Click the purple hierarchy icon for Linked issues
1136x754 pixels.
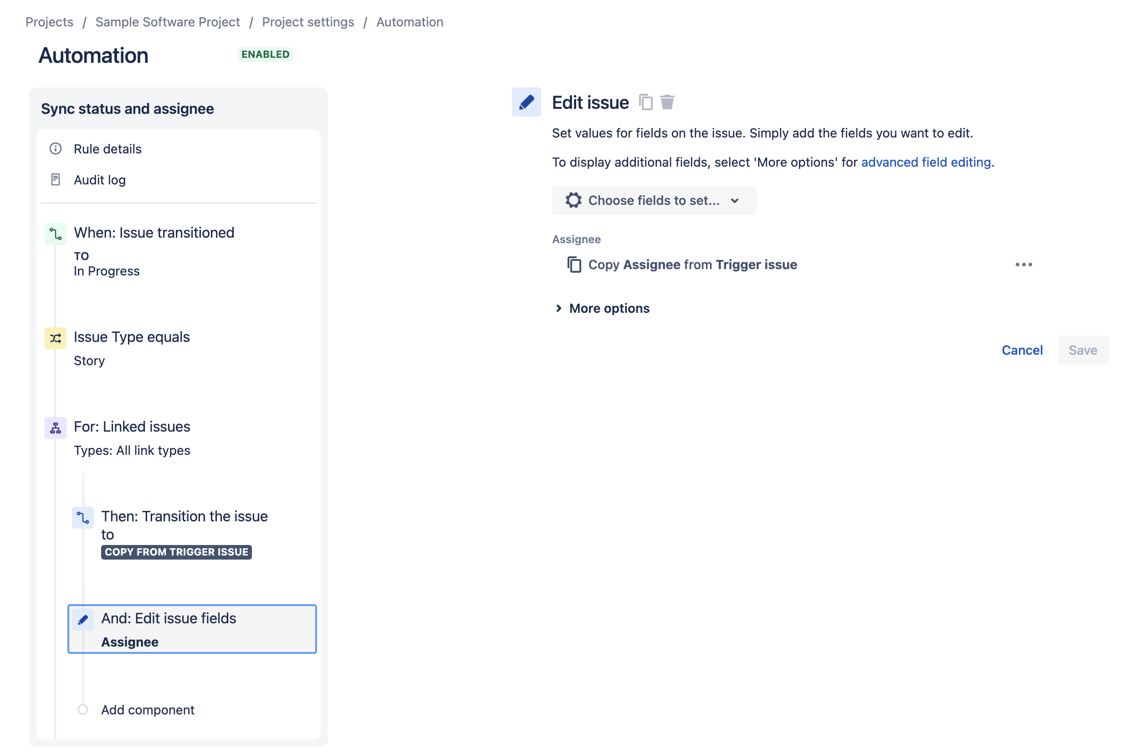click(56, 428)
